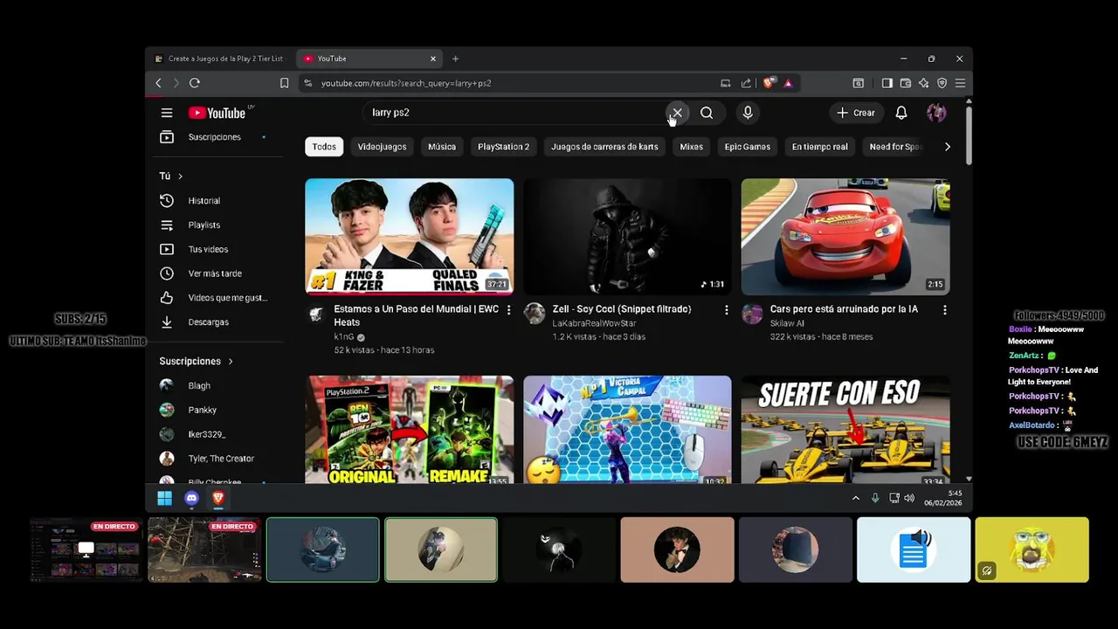Open the account avatar menu
This screenshot has height=629, width=1118.
click(936, 113)
